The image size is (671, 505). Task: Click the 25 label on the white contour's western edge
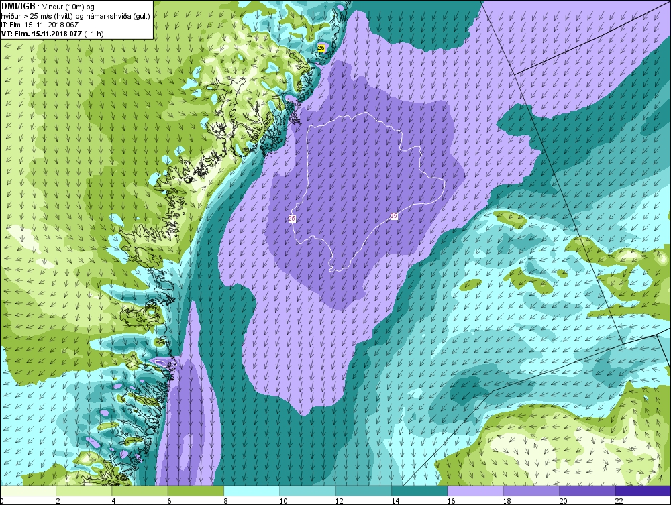tap(292, 219)
